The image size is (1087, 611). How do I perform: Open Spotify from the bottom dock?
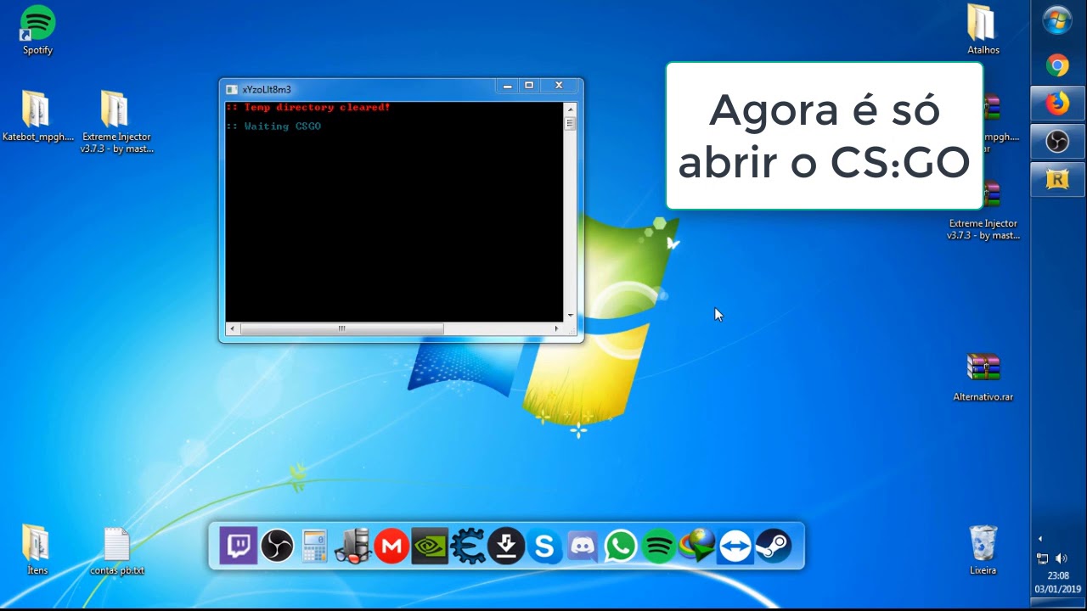[659, 546]
